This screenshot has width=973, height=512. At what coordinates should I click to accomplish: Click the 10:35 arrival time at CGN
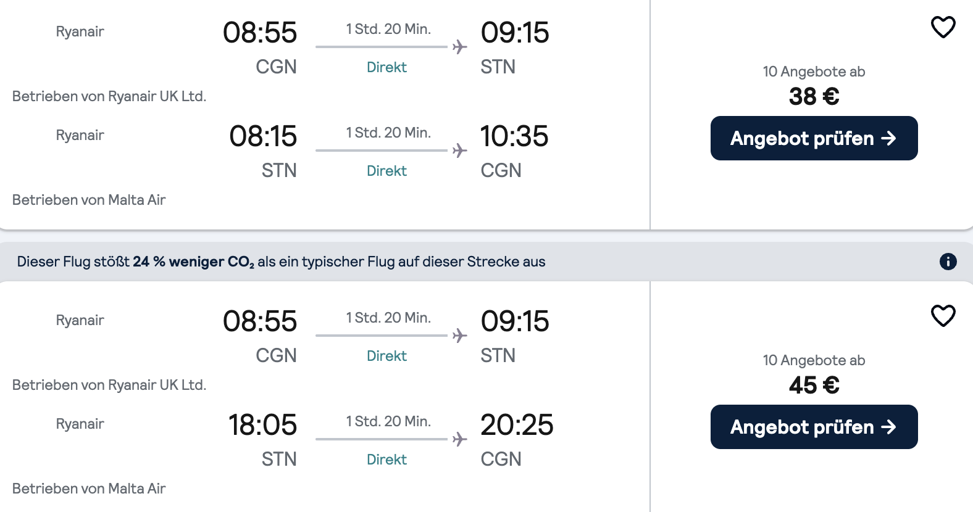point(514,136)
